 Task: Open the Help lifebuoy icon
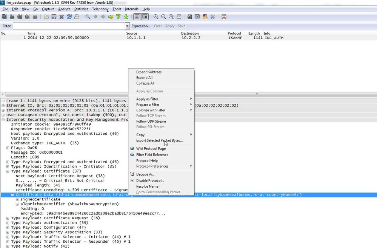(x=224, y=17)
